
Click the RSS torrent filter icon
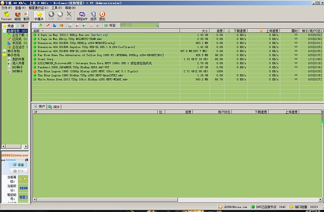(x=91, y=25)
